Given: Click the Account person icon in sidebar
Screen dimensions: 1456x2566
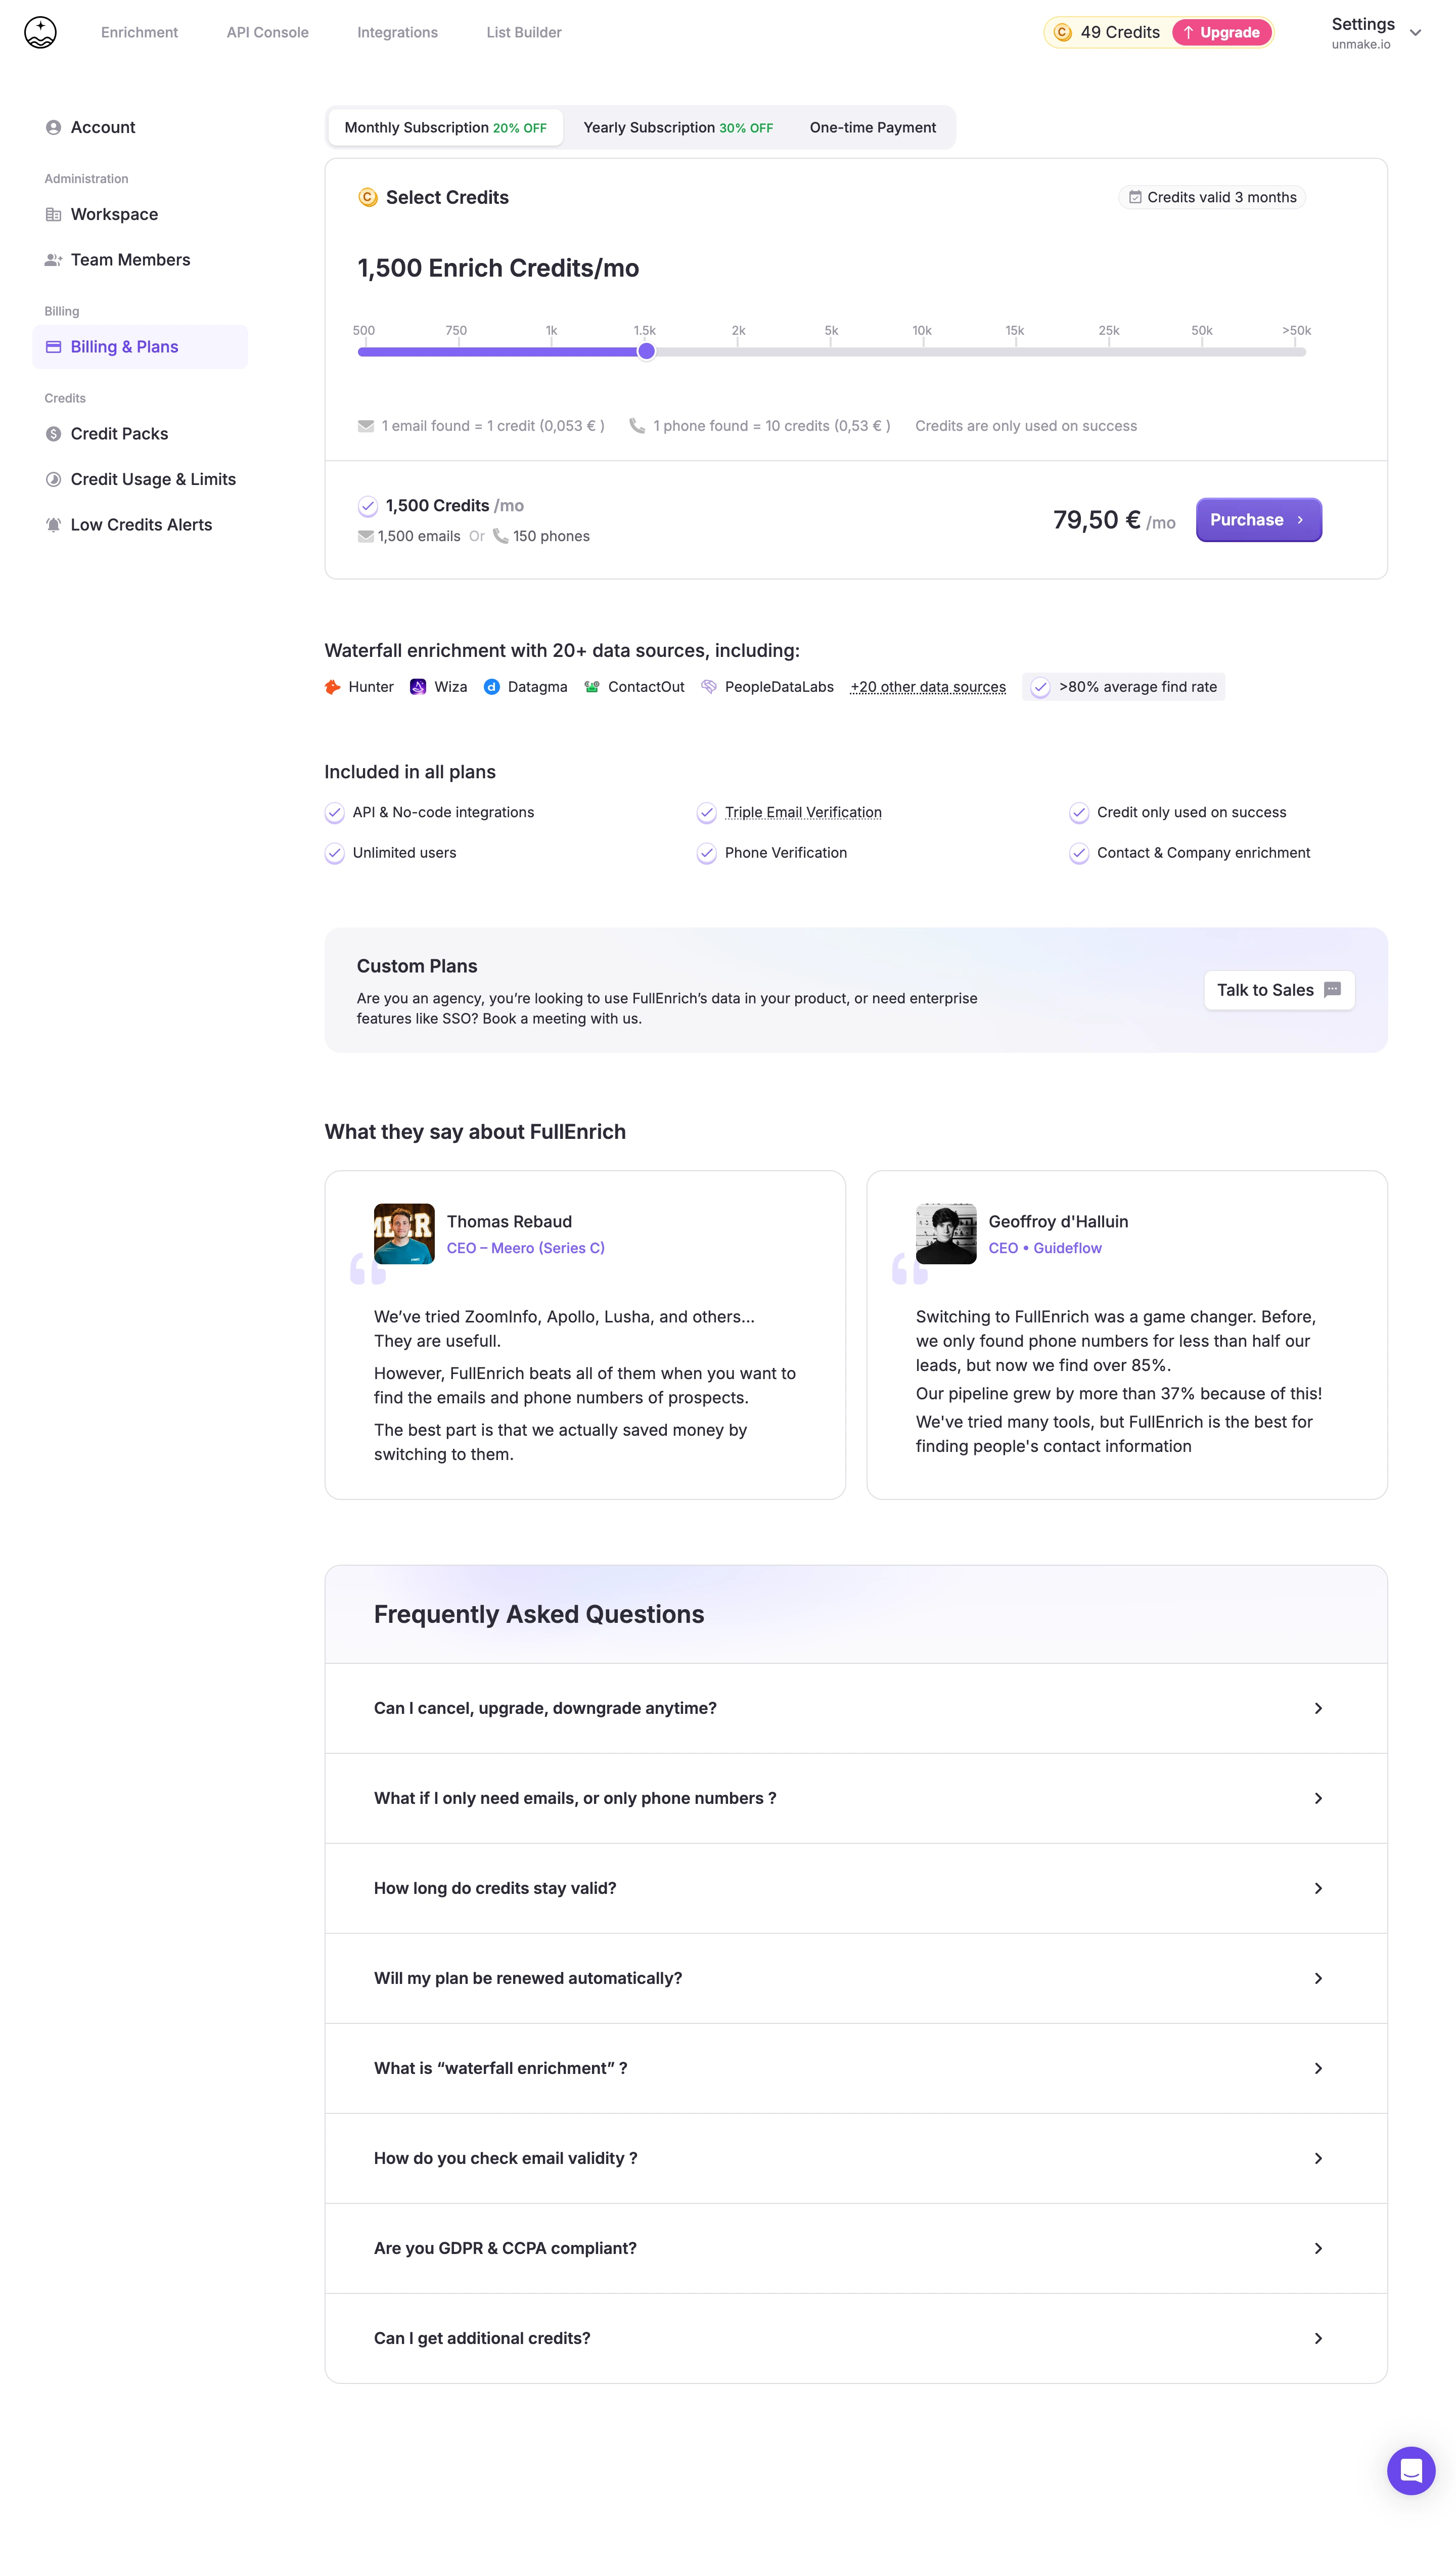Looking at the screenshot, I should [x=53, y=127].
